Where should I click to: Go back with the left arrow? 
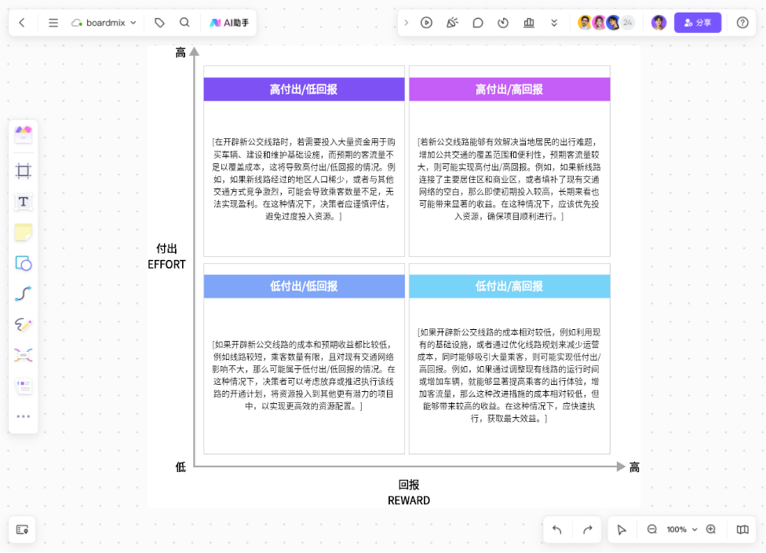tap(22, 23)
